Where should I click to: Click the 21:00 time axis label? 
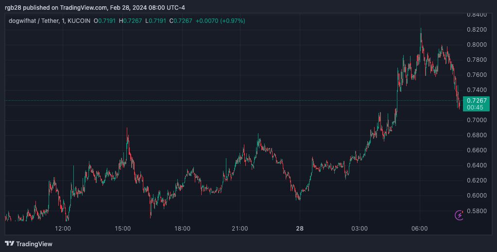[x=240, y=228]
